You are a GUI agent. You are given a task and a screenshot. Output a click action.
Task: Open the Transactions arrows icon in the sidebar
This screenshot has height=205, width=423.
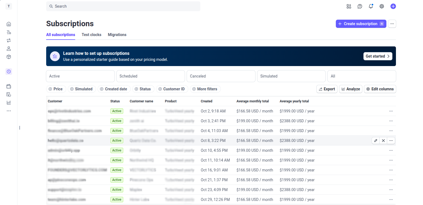pyautogui.click(x=8, y=40)
